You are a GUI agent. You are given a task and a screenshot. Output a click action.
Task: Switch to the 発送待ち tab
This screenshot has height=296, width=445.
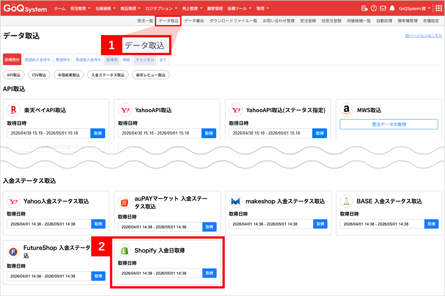[x=63, y=60]
